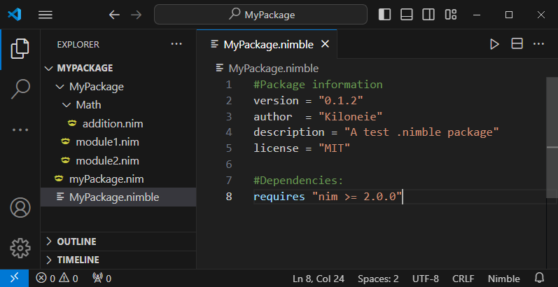Open addition.nim file

pos(118,124)
